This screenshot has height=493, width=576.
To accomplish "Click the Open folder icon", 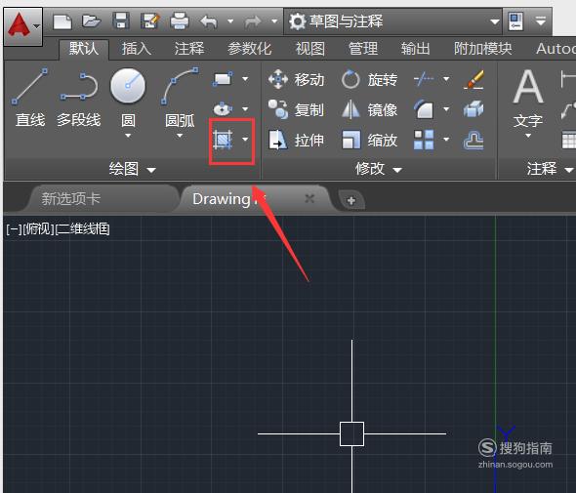I will tap(91, 21).
